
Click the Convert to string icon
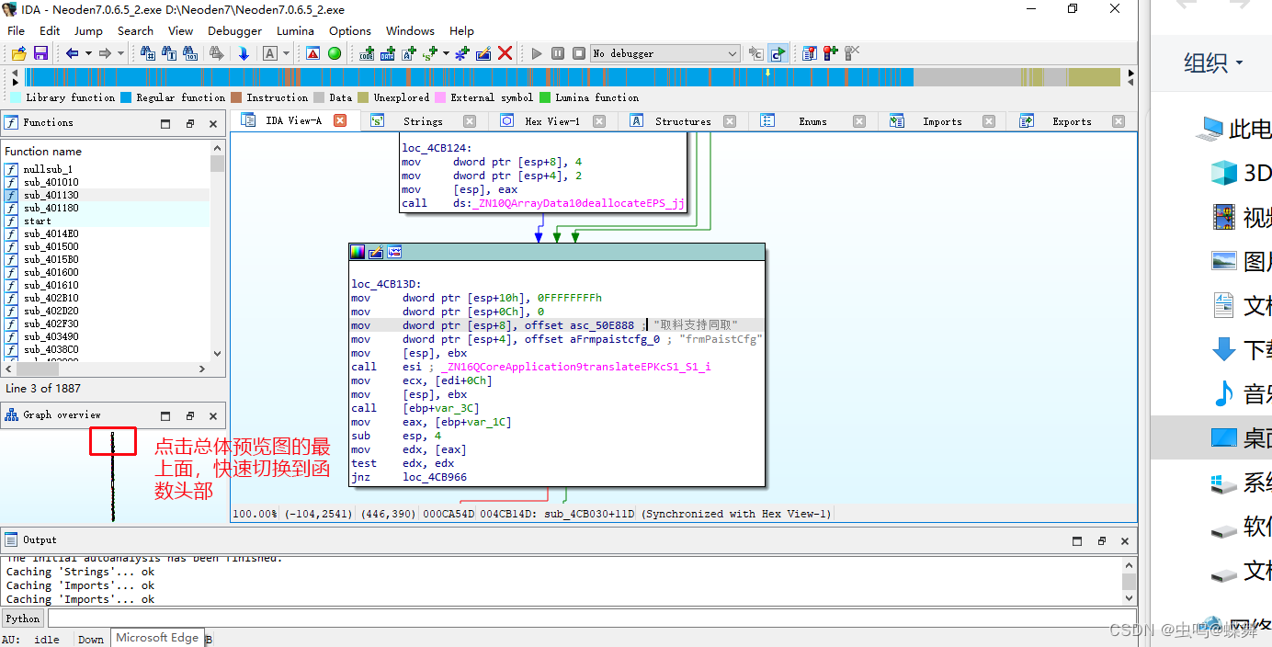click(409, 53)
